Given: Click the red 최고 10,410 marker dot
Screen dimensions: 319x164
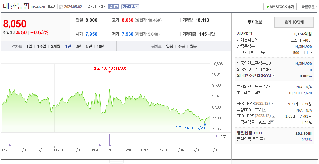Looking at the screenshot, I should tap(110, 72).
